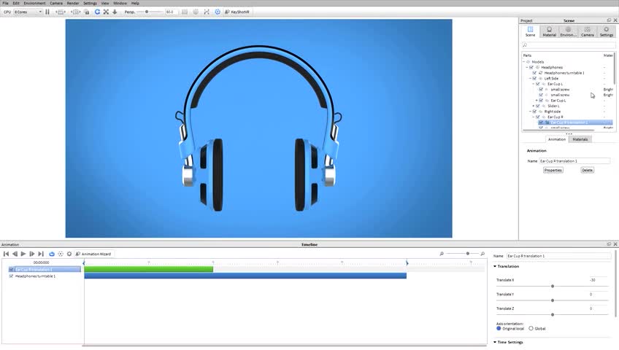Screen dimensions: 619x350
Task: Select Global axis orientation
Action: coord(531,328)
